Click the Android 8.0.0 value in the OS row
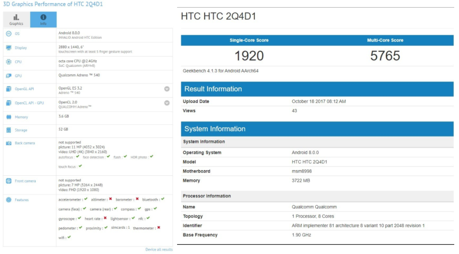Image resolution: width=459 pixels, height=254 pixels. click(69, 33)
